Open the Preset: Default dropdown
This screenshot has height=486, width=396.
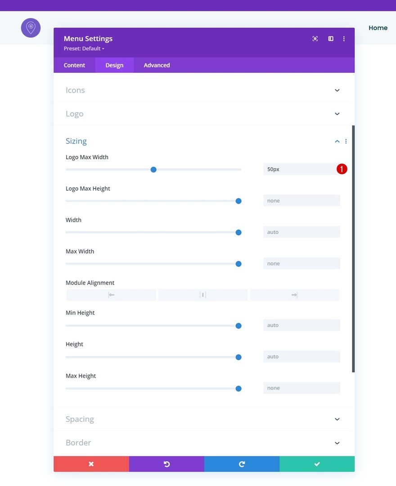(84, 49)
